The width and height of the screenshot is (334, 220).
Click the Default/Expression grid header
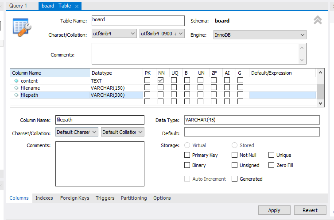[x=282, y=73]
